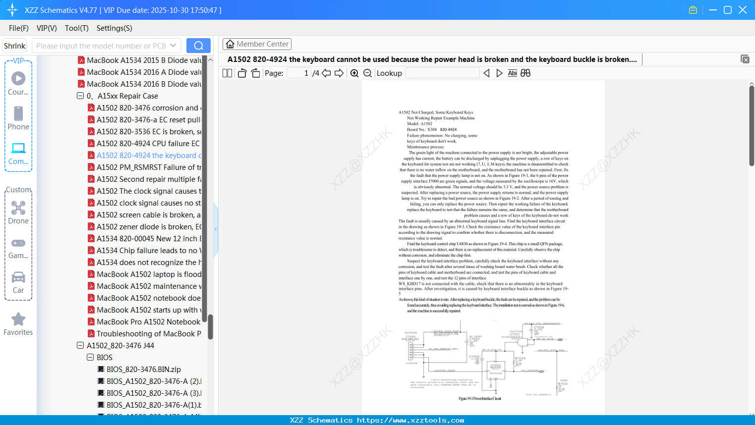Collapse the A1502_820-3476 J44 folder
This screenshot has width=755, height=425.
80,345
